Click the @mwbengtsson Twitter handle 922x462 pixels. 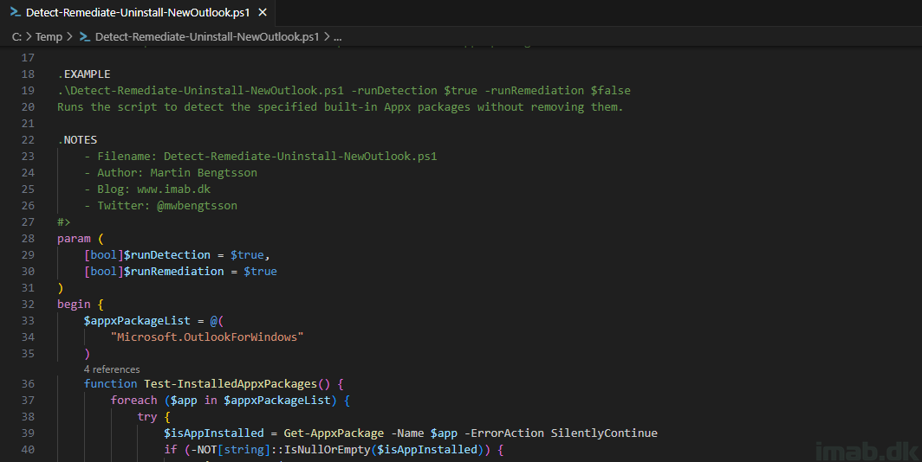(197, 206)
